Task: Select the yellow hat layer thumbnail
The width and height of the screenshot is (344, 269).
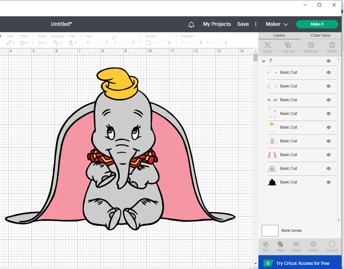Action: tap(272, 127)
